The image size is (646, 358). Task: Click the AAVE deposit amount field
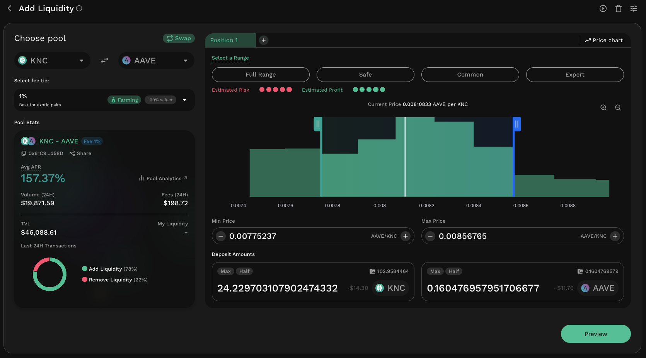(483, 288)
